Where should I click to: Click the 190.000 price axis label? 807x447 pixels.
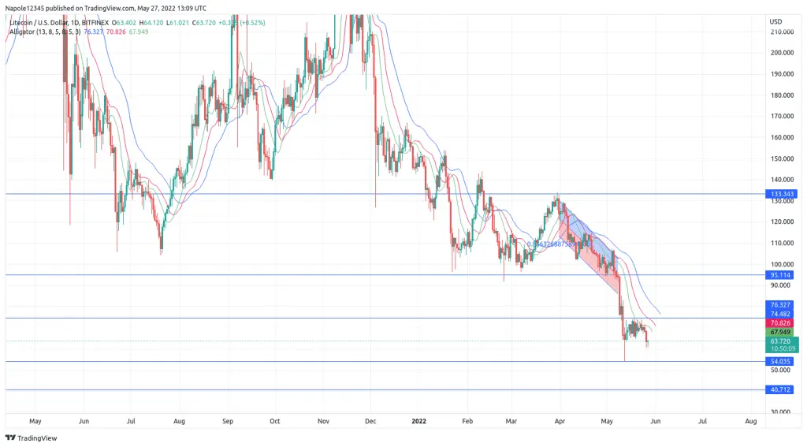(782, 74)
